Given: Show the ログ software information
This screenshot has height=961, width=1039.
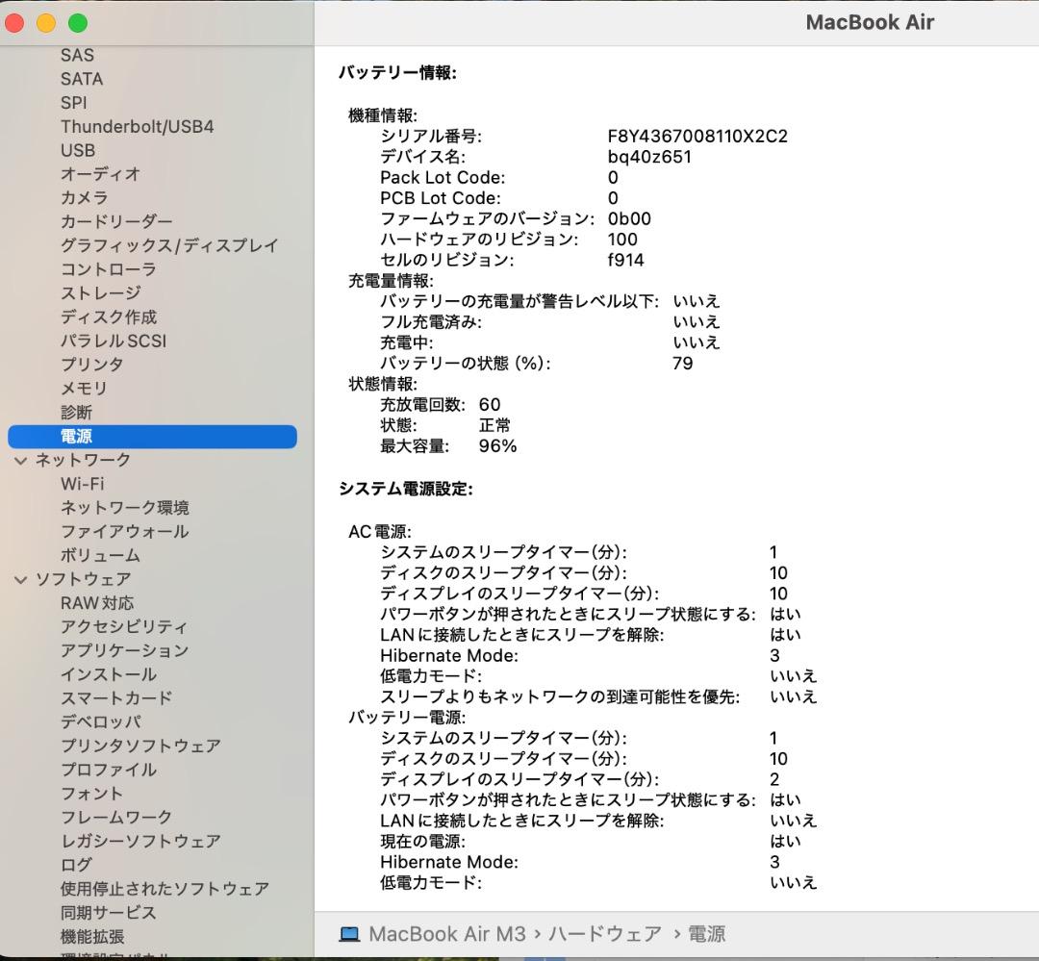Looking at the screenshot, I should (x=72, y=864).
